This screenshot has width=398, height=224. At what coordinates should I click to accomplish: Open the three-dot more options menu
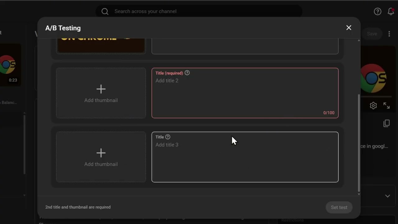click(389, 34)
